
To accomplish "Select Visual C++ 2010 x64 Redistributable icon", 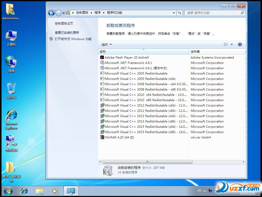I will [102, 95].
